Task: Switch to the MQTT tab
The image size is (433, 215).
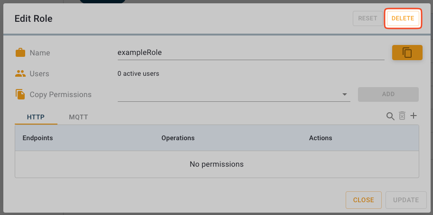Action: tap(78, 117)
